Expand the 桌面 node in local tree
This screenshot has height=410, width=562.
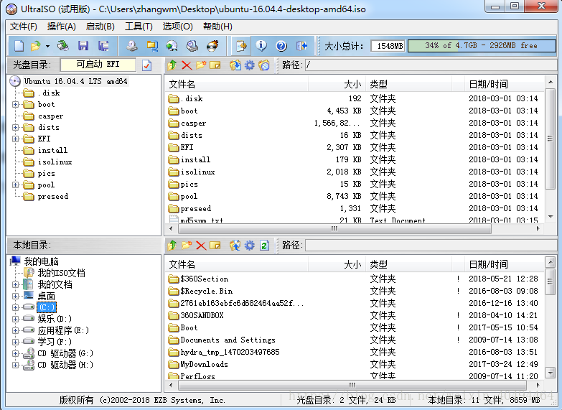(x=15, y=296)
